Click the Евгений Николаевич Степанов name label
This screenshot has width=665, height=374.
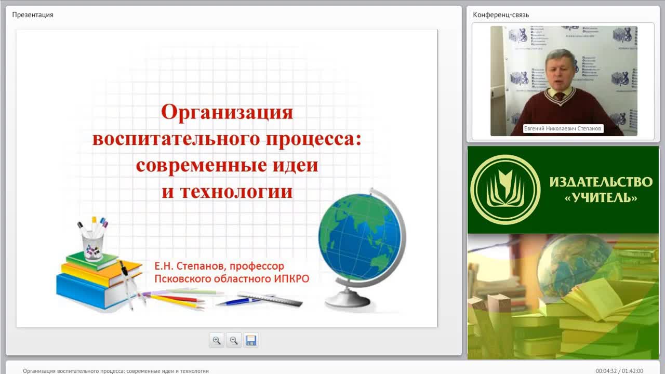coord(564,128)
